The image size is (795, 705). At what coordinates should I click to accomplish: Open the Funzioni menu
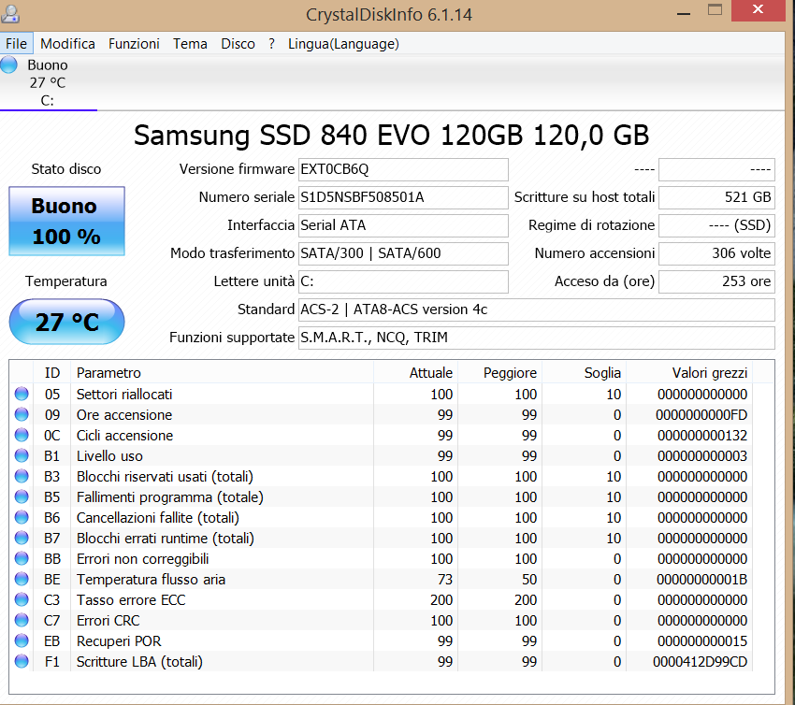click(134, 44)
